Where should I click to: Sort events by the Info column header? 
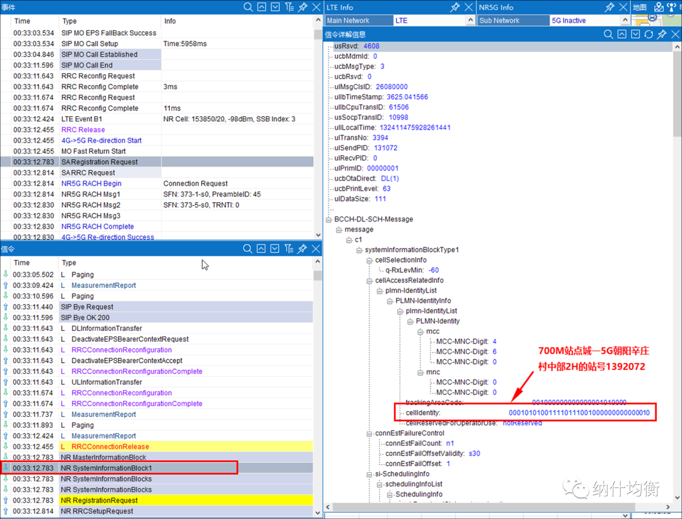click(x=237, y=21)
